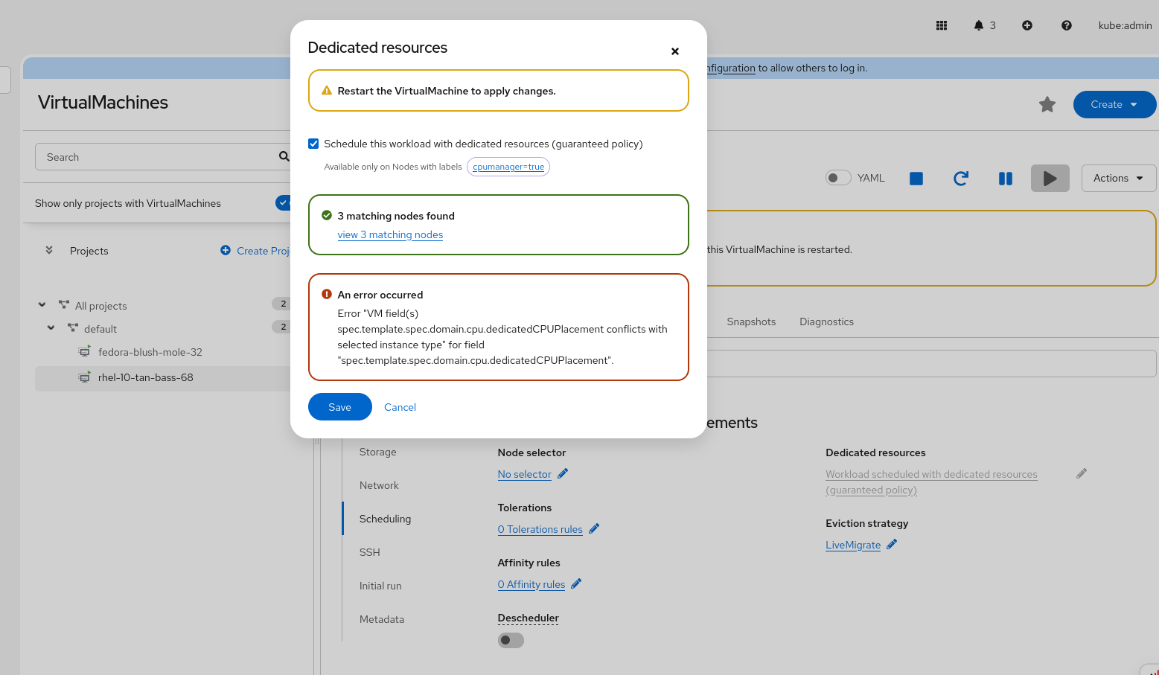Select the Network configuration section
1159x675 pixels.
point(379,485)
